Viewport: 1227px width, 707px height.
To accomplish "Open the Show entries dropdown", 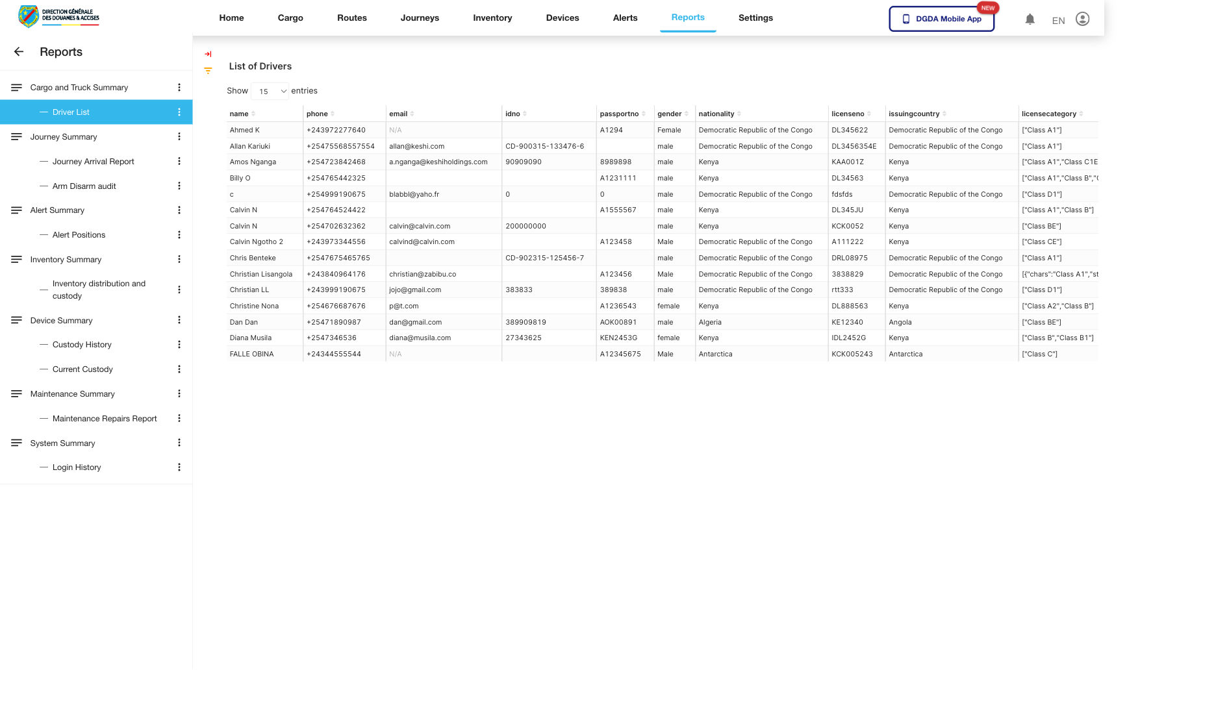I will point(270,92).
